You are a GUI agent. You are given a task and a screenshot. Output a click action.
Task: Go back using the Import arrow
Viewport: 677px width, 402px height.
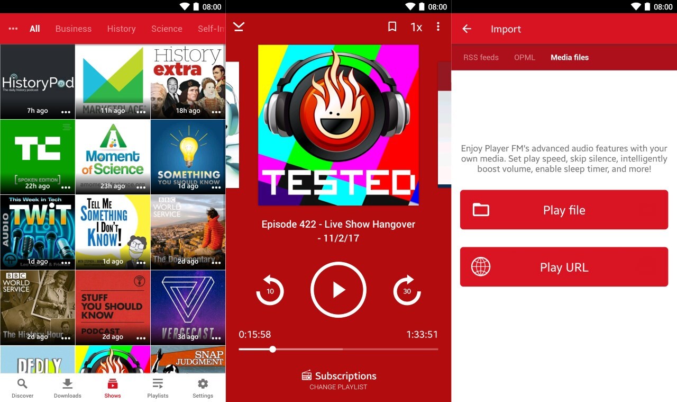[466, 29]
